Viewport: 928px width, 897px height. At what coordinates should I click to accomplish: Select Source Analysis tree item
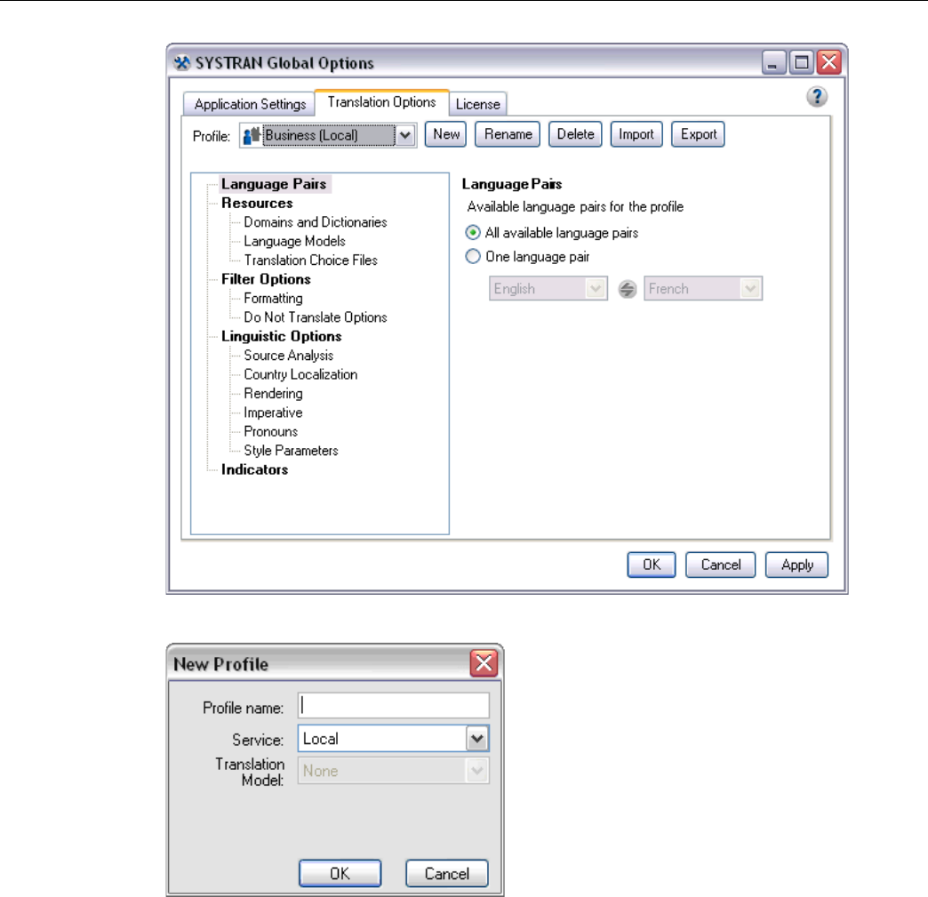coord(288,356)
